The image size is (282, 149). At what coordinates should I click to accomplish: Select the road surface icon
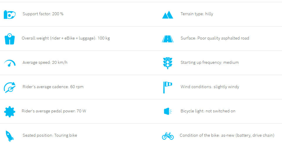(168, 39)
